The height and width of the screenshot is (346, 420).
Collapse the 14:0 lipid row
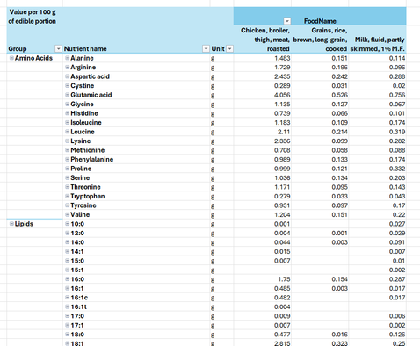(x=68, y=242)
